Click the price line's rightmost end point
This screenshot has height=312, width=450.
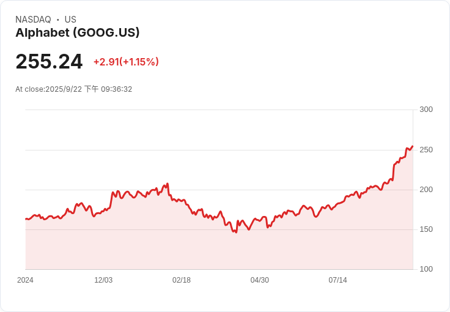(413, 146)
